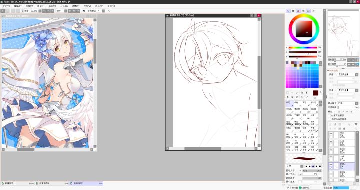Viewport: 360px width, 190px height.
Task: Click the undo button in top toolbar
Action: point(3,11)
